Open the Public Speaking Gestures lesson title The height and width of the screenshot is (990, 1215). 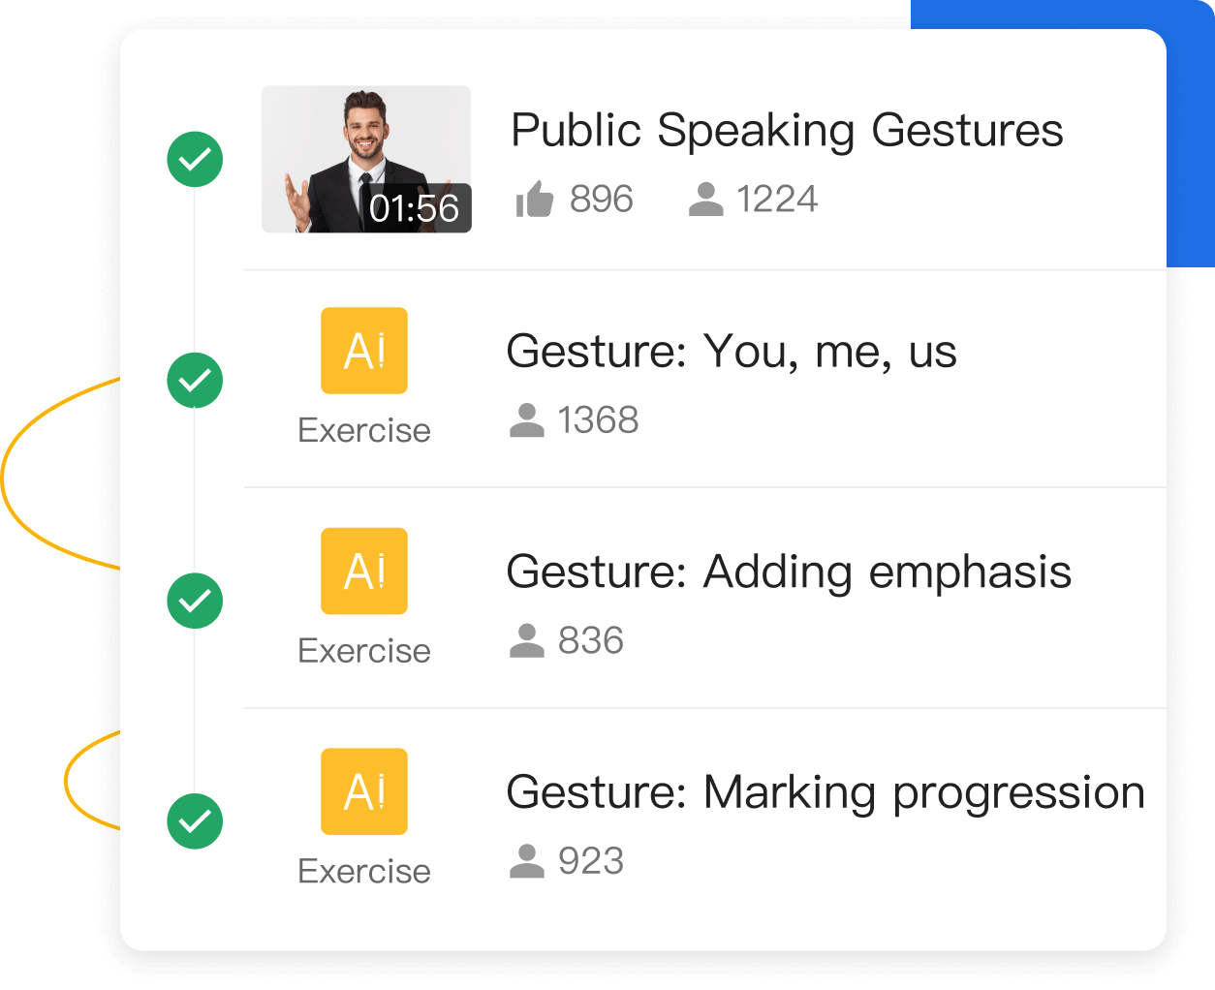(x=787, y=131)
